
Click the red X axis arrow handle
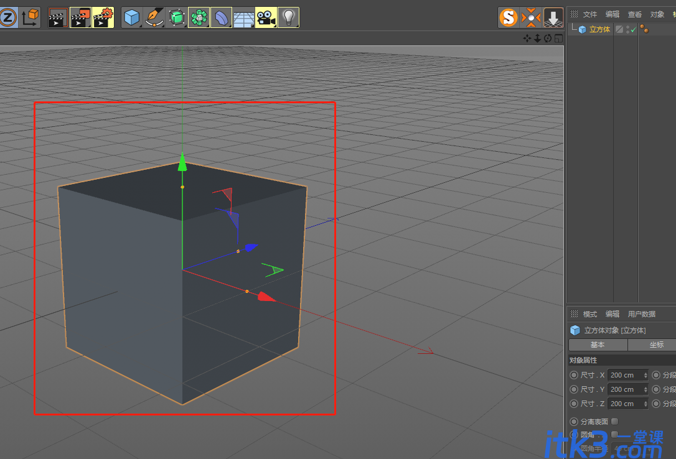coord(266,297)
